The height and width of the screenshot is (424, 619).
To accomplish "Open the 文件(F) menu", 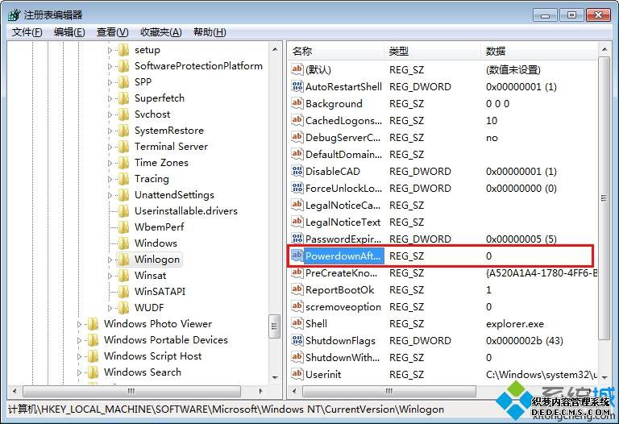I will click(x=27, y=32).
